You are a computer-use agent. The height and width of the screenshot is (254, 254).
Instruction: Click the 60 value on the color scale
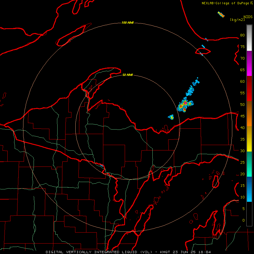(x=242, y=82)
